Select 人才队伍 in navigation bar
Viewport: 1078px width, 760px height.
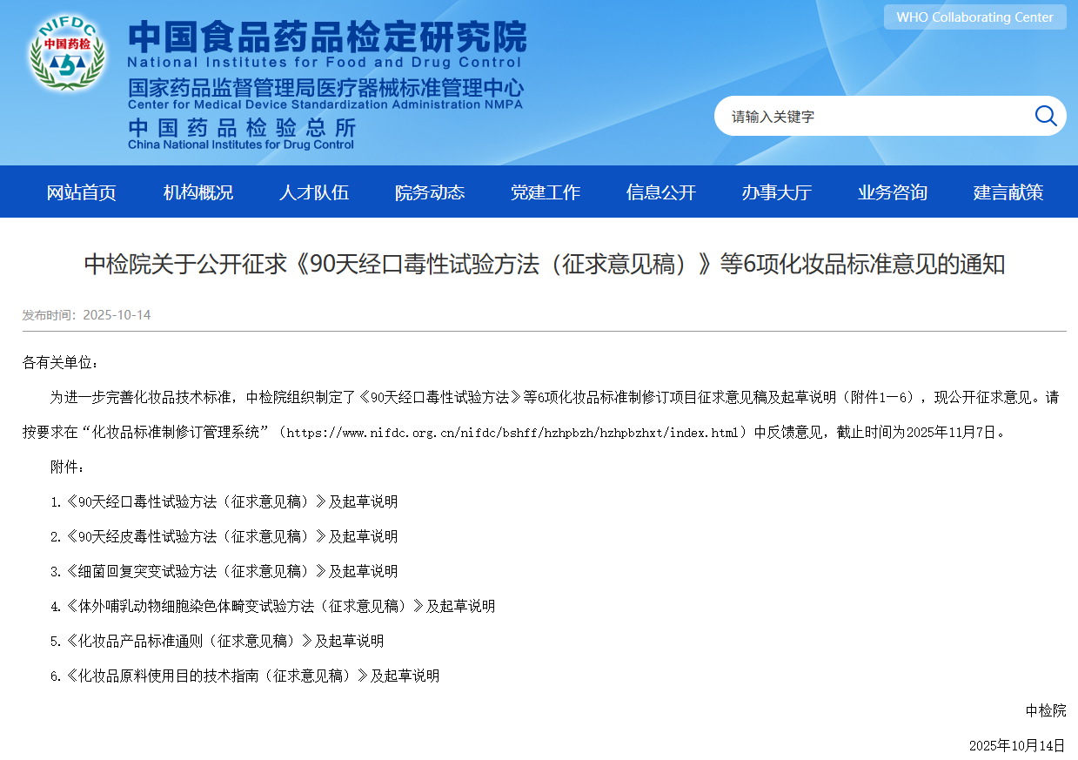(x=314, y=192)
